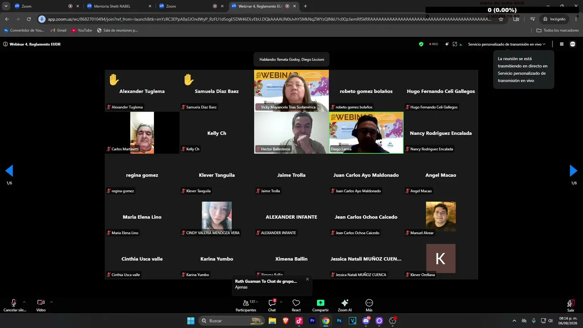The width and height of the screenshot is (583, 328).
Task: Expand live streaming service dropdown
Action: click(506, 44)
